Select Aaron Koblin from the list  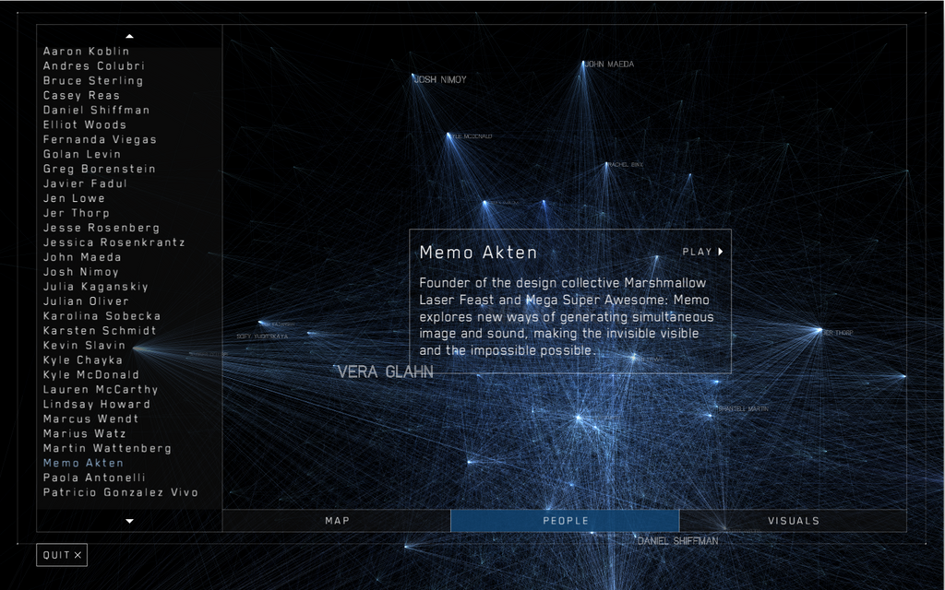87,52
